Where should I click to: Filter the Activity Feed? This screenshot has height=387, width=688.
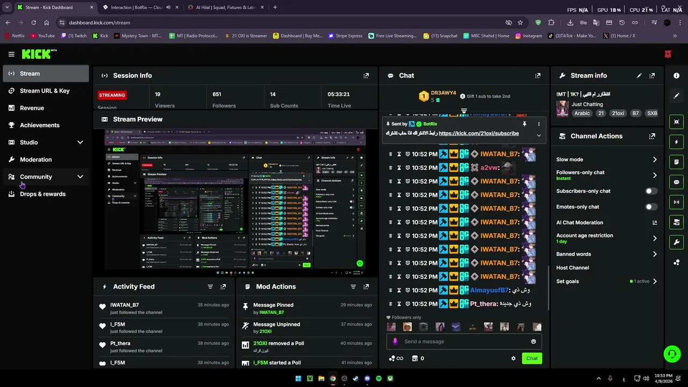pos(210,287)
